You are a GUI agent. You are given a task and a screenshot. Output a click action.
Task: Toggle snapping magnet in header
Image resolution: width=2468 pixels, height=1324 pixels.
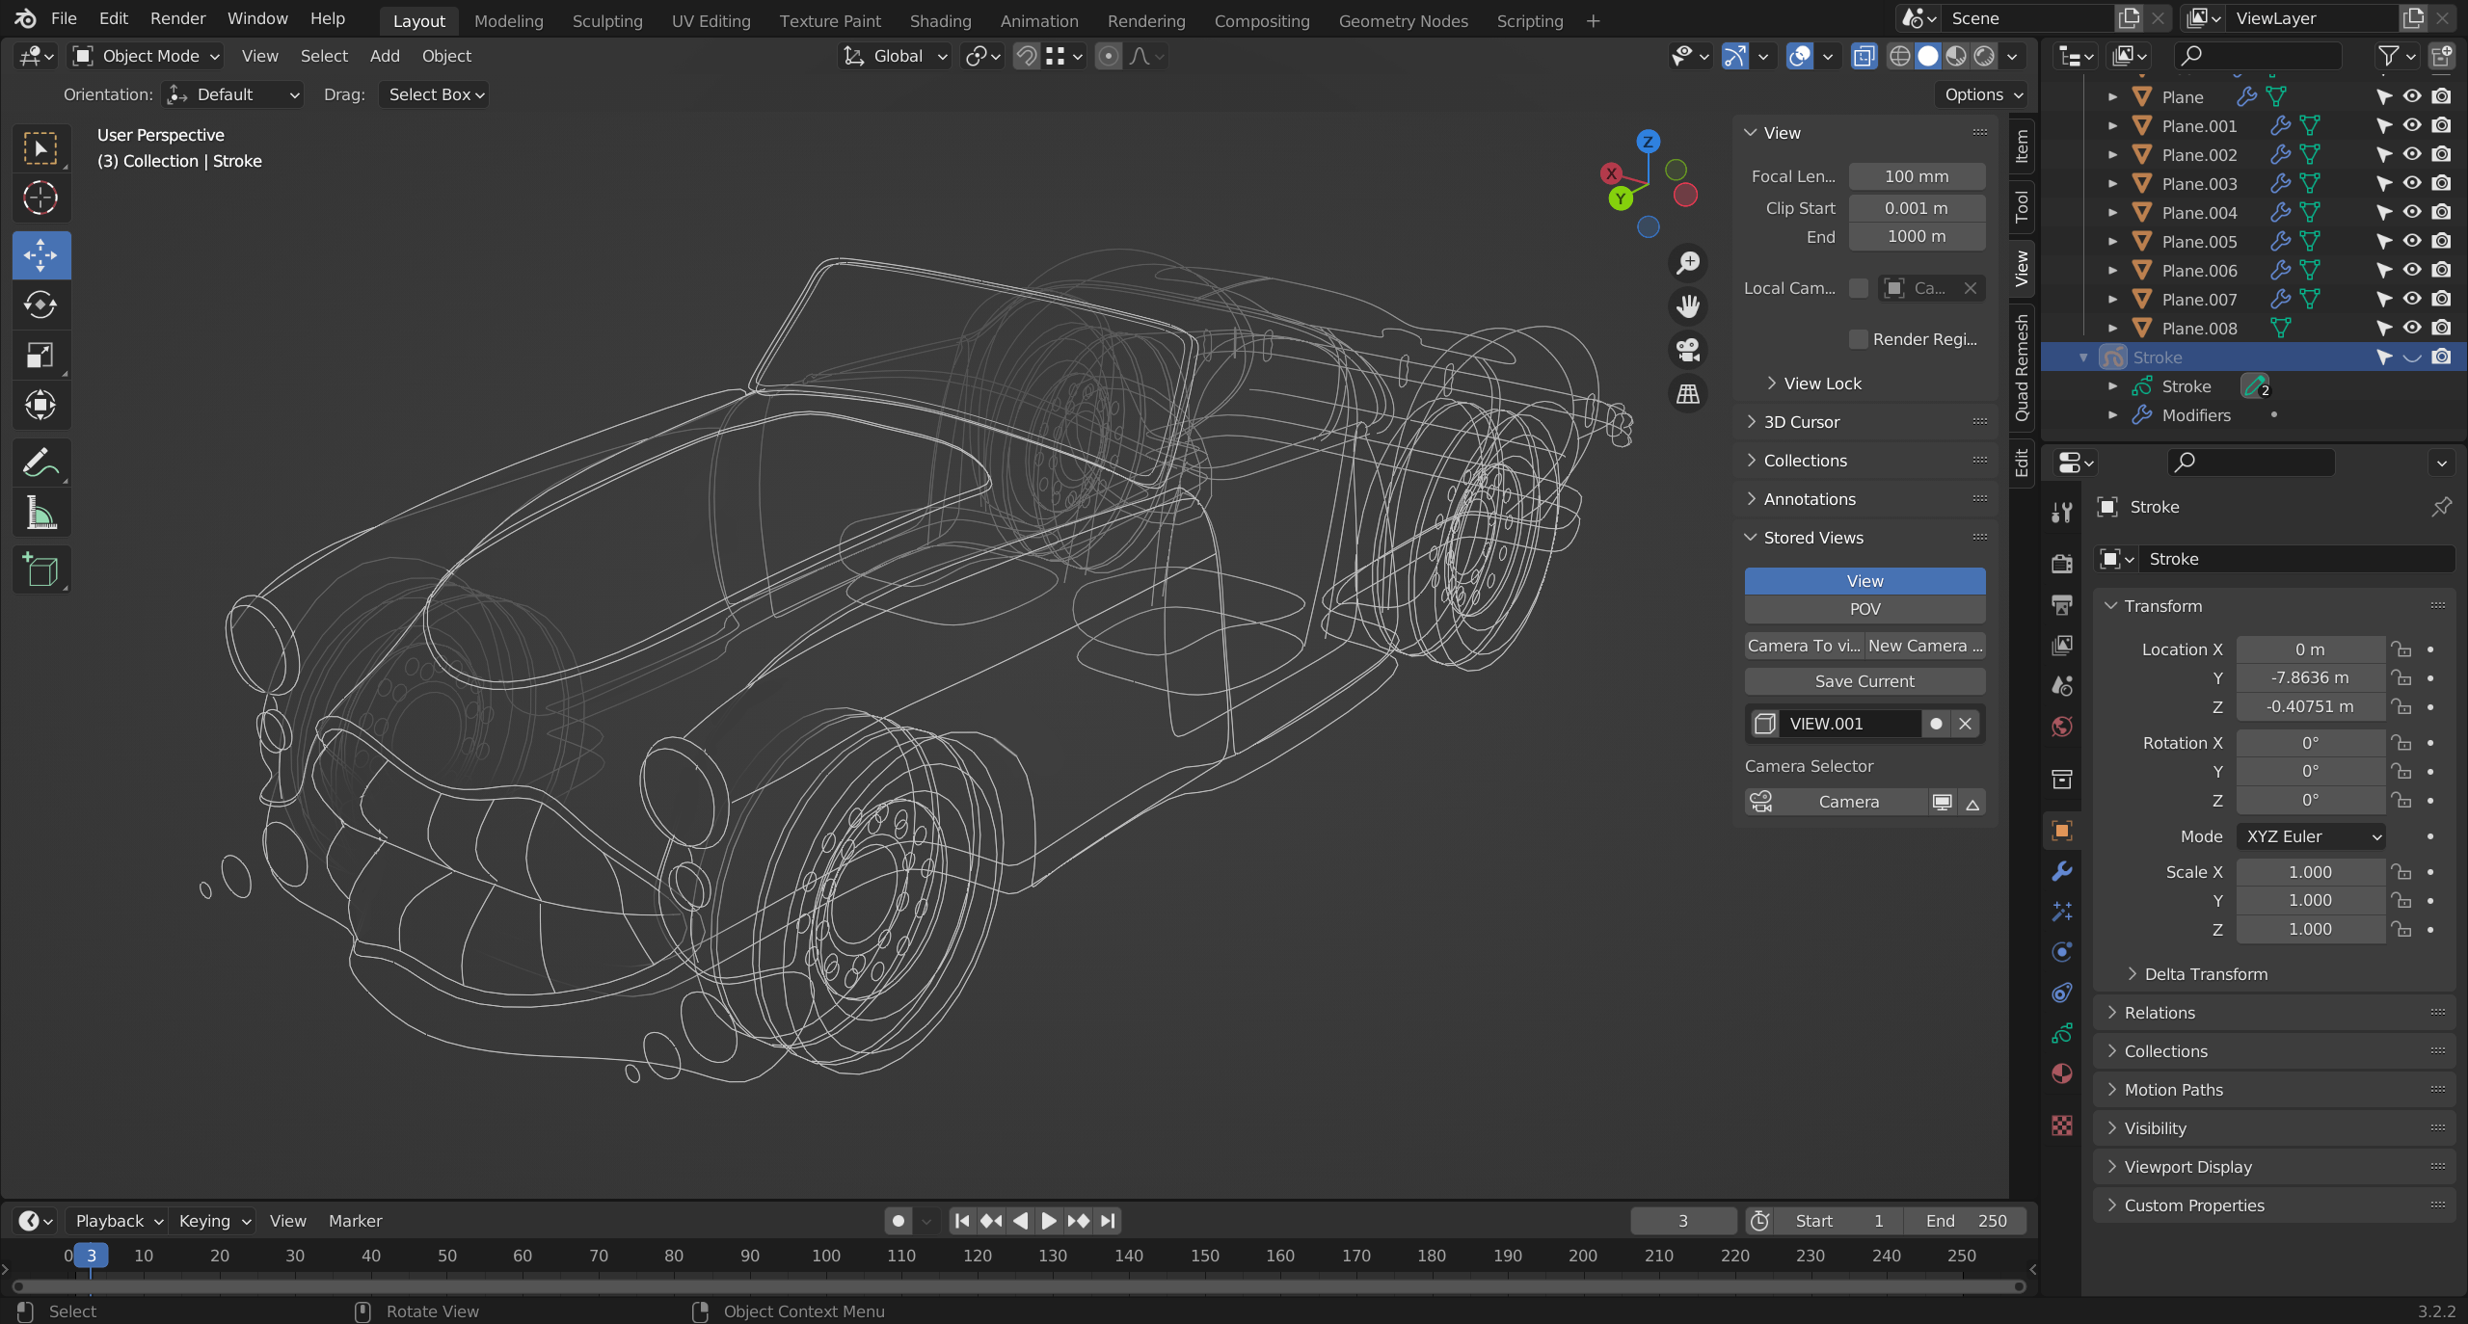pos(1027,56)
